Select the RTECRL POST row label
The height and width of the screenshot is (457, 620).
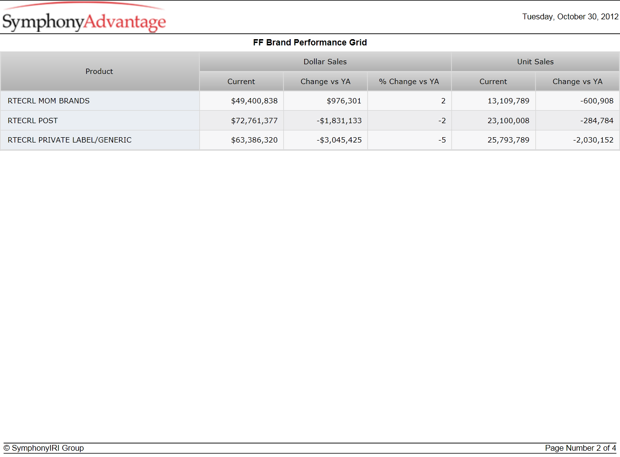(100, 121)
